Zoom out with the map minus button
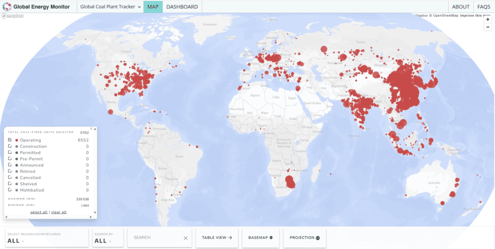Image resolution: width=495 pixels, height=249 pixels. click(x=488, y=27)
